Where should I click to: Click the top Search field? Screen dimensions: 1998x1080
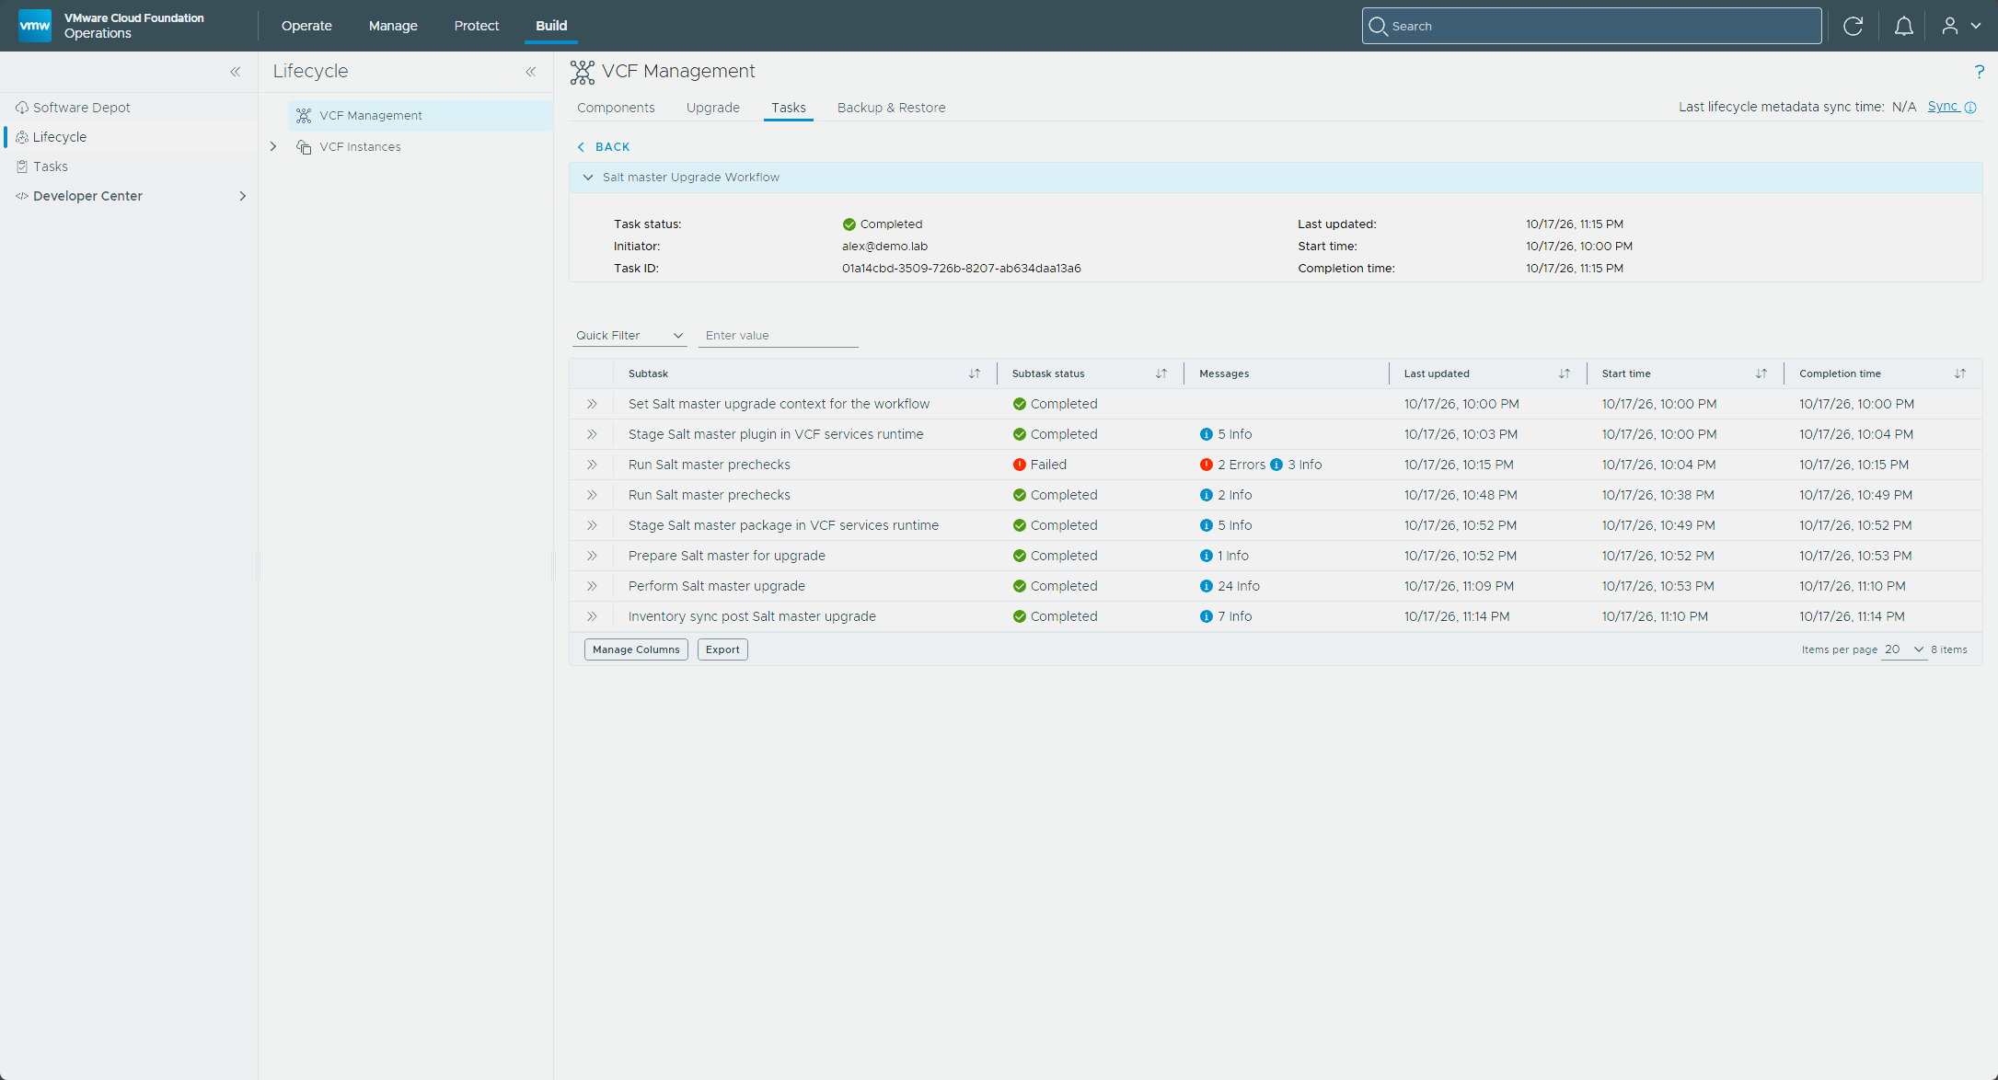tap(1591, 26)
